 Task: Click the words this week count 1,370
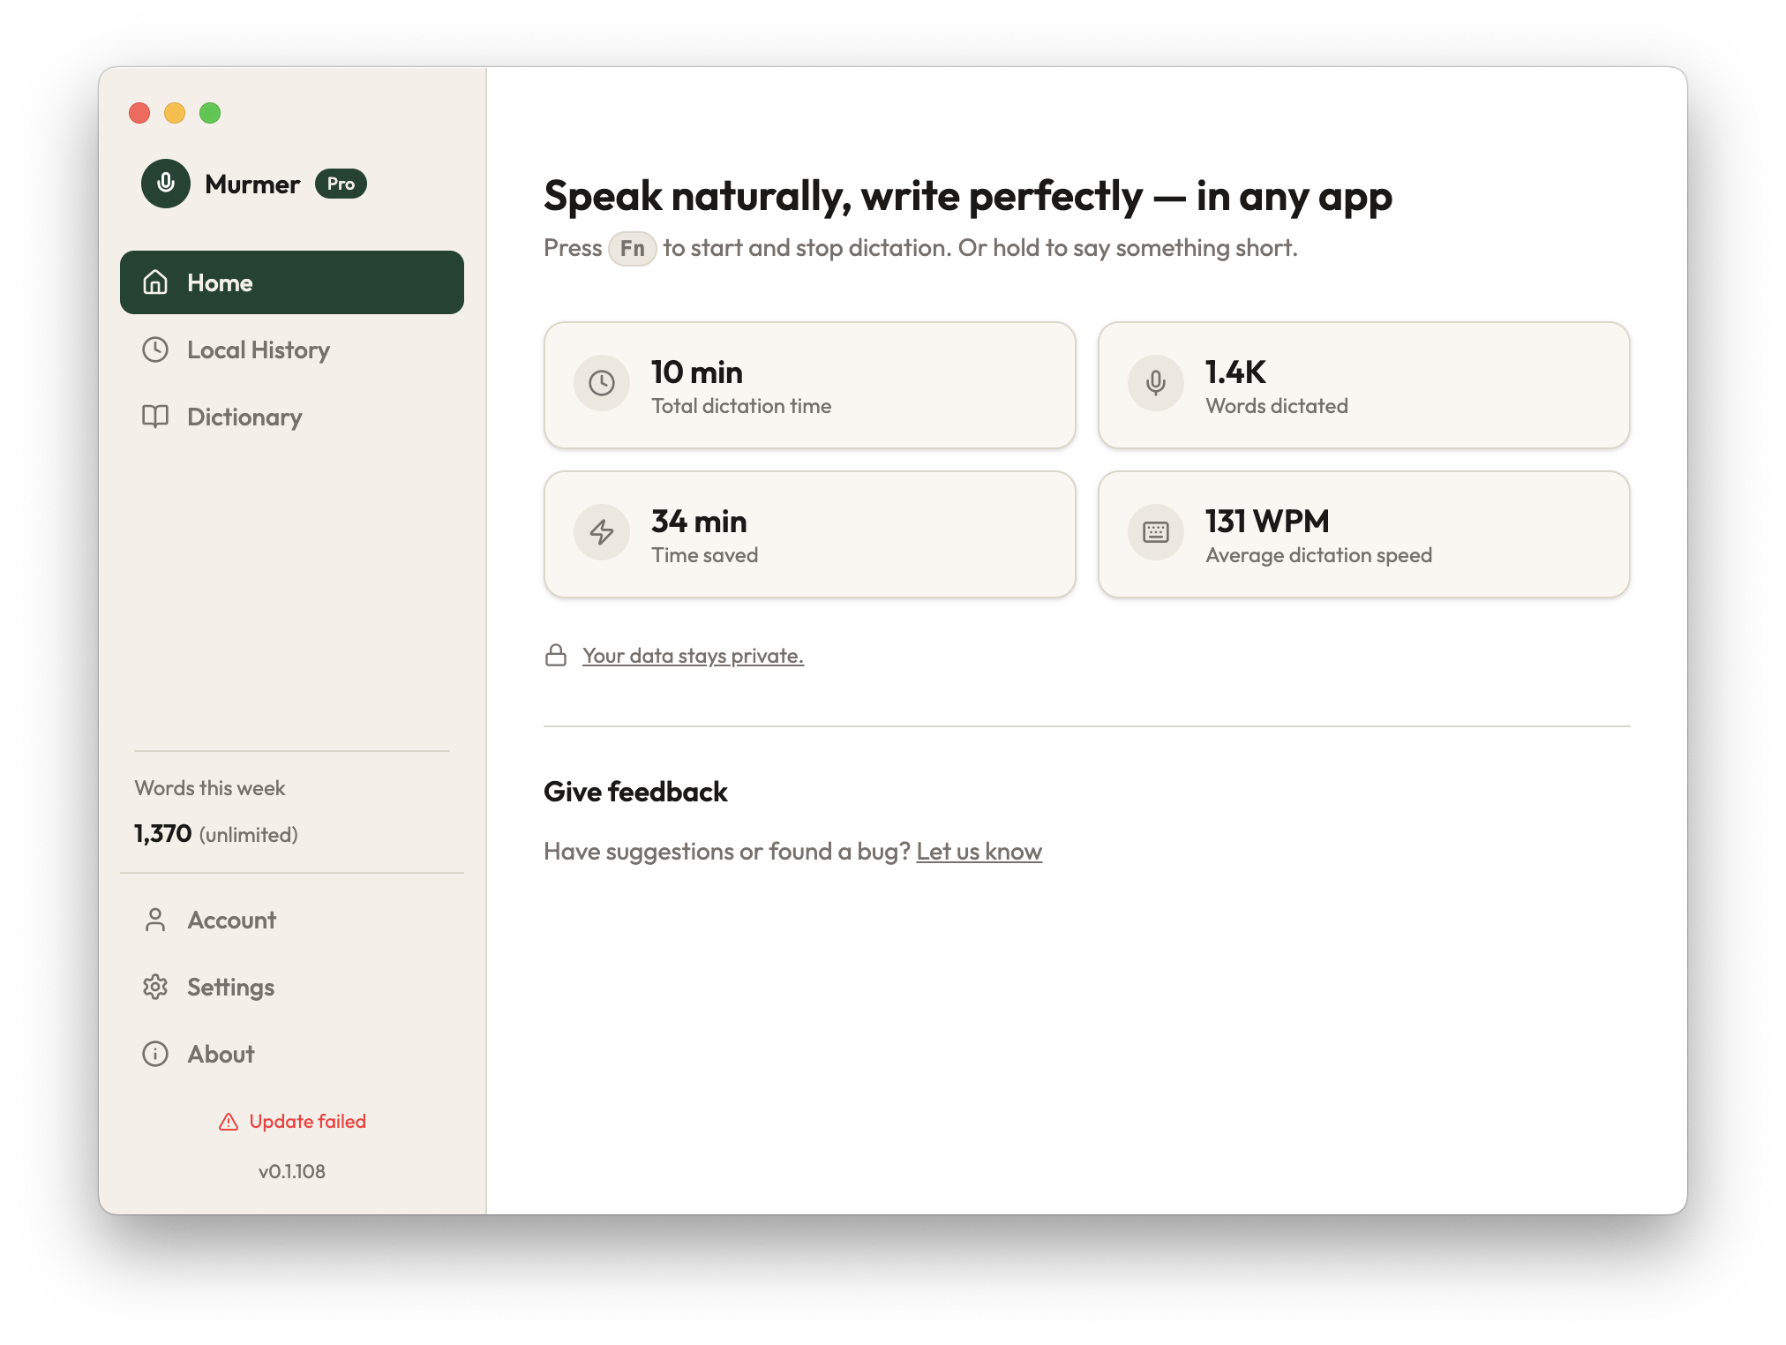click(x=162, y=832)
